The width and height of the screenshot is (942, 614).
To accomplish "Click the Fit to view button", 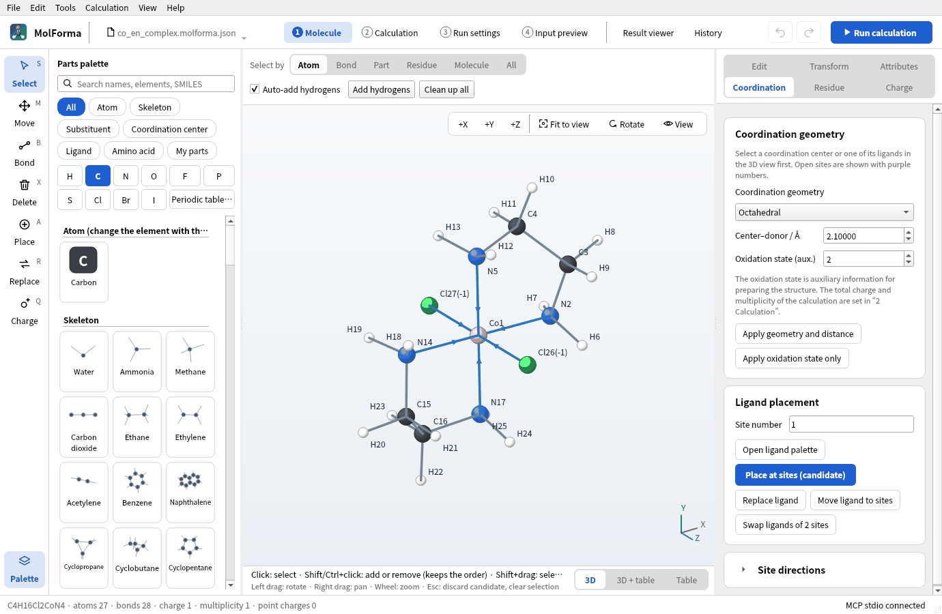I will tap(564, 124).
